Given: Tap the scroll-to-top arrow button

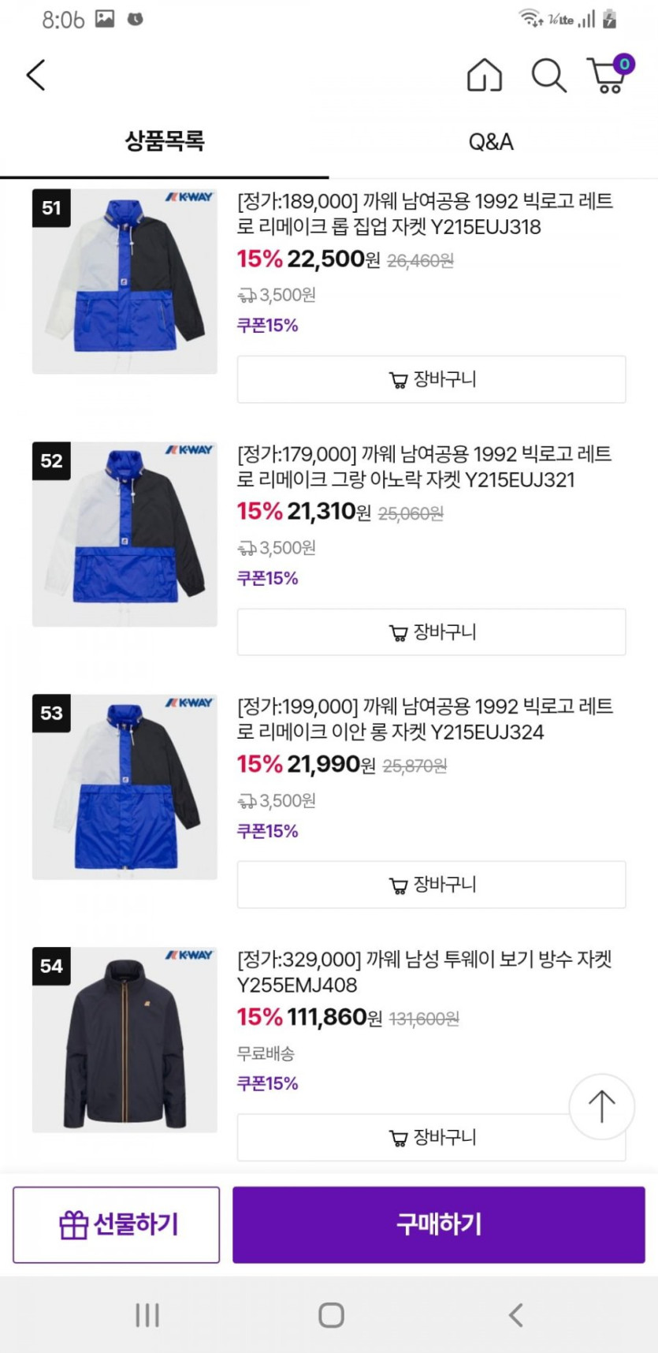Looking at the screenshot, I should coord(601,1106).
